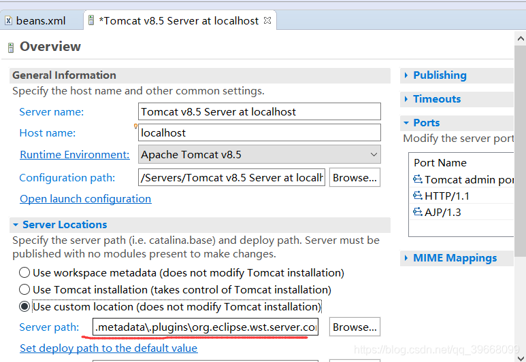Edit the Server path field
The width and height of the screenshot is (526, 362).
point(206,327)
